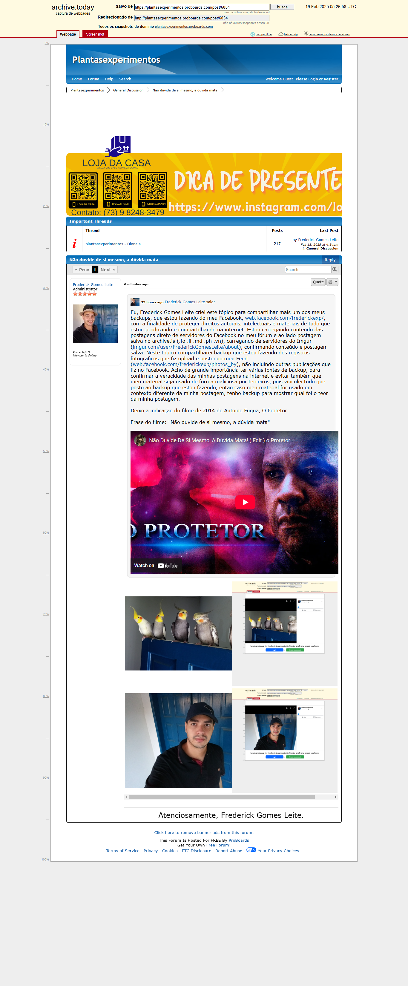The height and width of the screenshot is (986, 408).
Task: Switch to the Webpage tab
Action: pos(68,34)
